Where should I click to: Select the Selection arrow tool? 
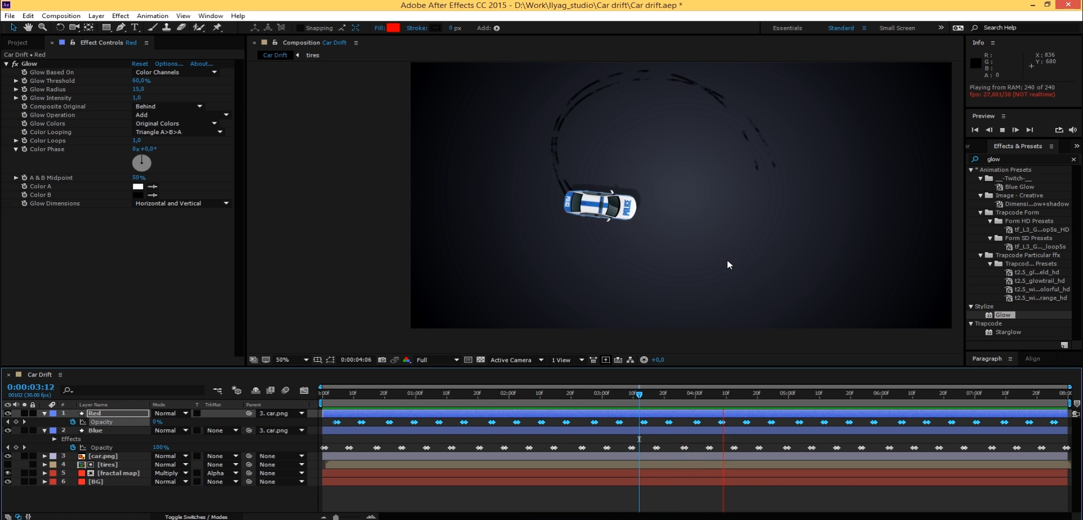tap(14, 27)
